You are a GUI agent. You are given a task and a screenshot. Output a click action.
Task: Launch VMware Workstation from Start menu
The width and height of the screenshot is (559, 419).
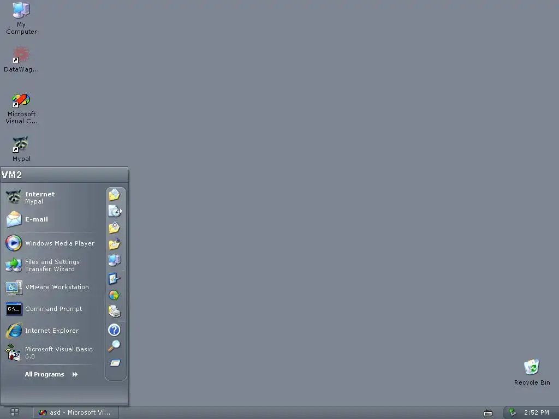point(50,287)
